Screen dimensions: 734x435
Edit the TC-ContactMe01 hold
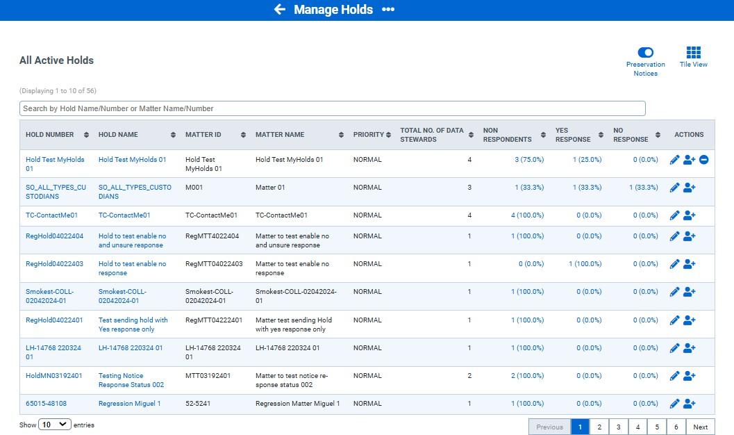coord(674,215)
